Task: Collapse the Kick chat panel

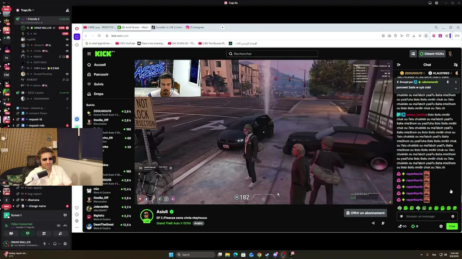Action: (398, 65)
